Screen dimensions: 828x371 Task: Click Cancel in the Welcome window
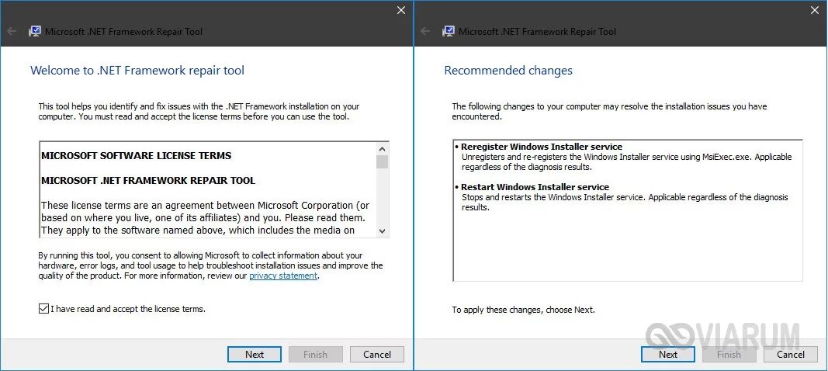coord(377,354)
